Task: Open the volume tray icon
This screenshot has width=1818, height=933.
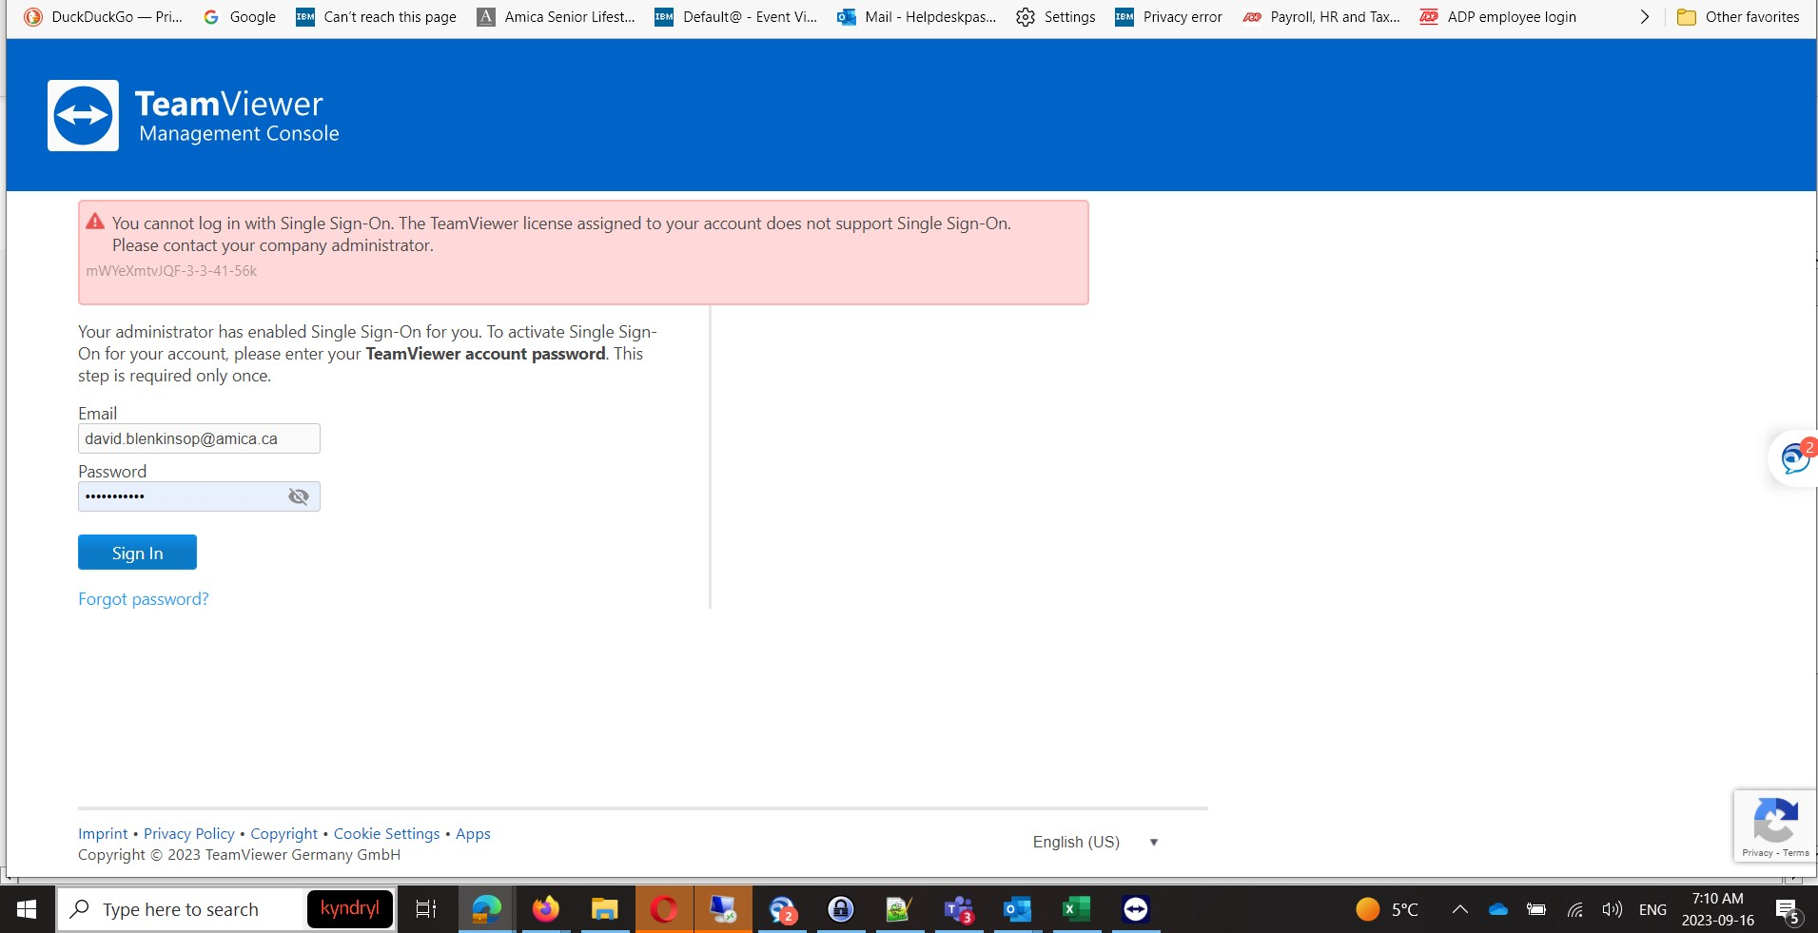Action: [x=1612, y=909]
